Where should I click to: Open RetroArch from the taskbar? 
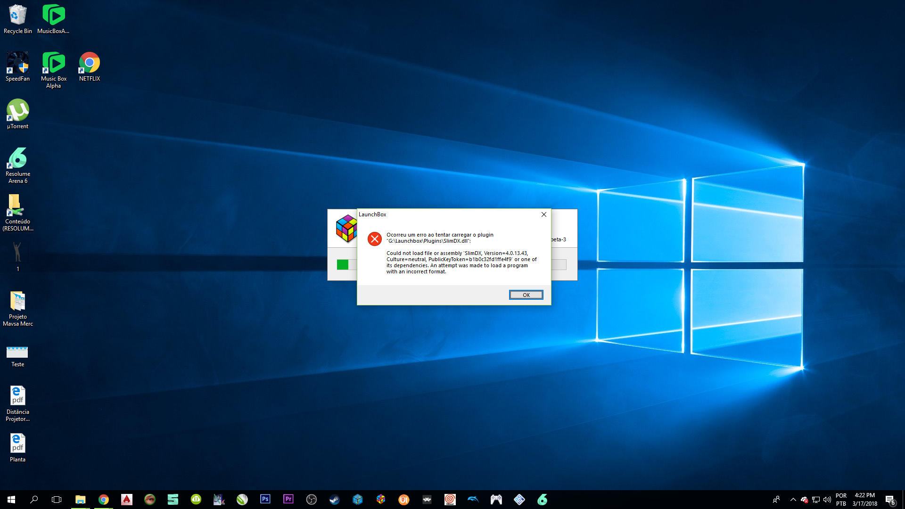coord(427,499)
